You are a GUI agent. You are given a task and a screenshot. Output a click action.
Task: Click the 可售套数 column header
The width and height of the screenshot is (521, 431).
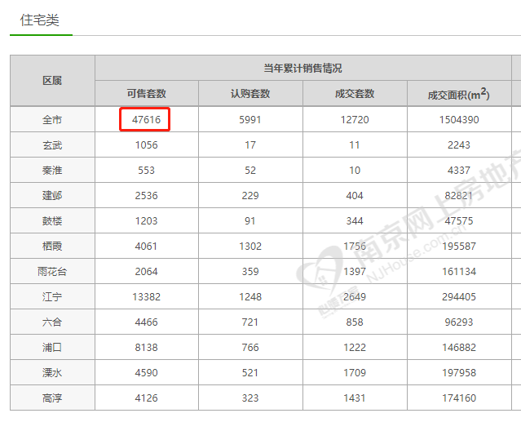point(146,93)
